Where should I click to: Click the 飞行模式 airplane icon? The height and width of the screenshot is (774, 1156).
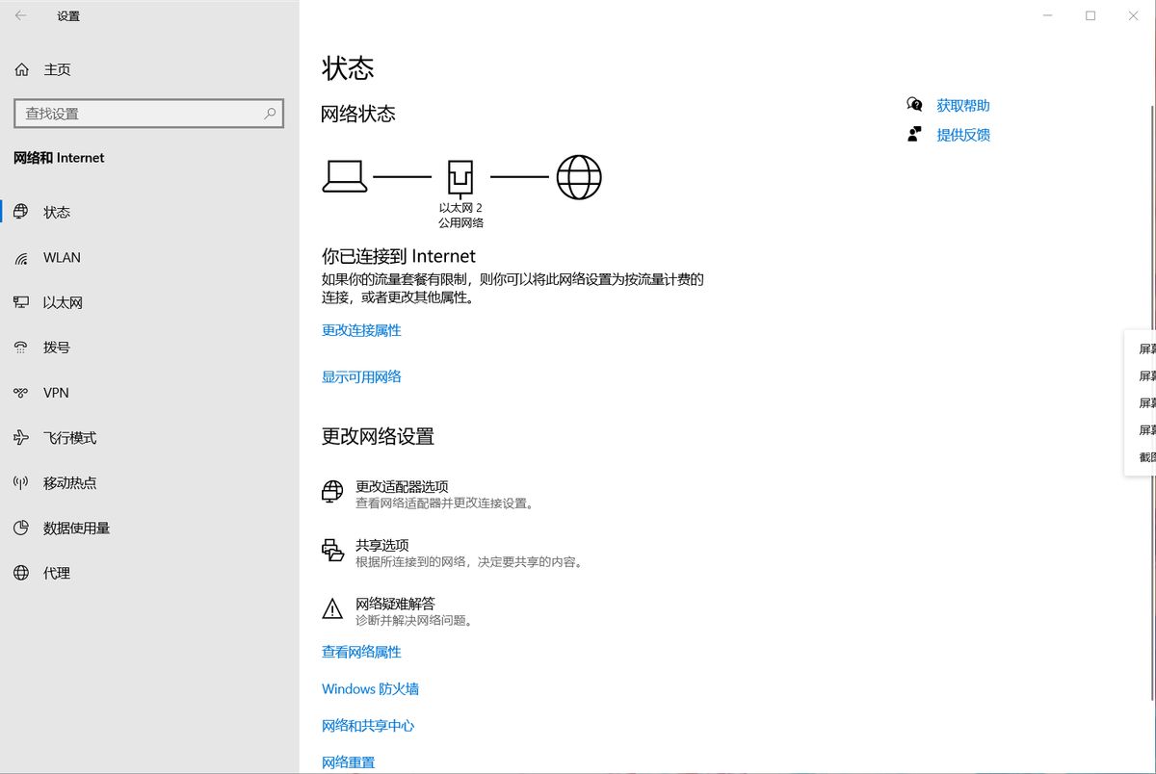tap(21, 438)
